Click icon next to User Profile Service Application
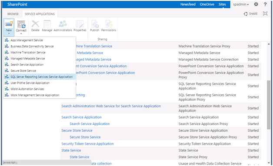Viewport: 273px width, 166px height. tap(7, 83)
